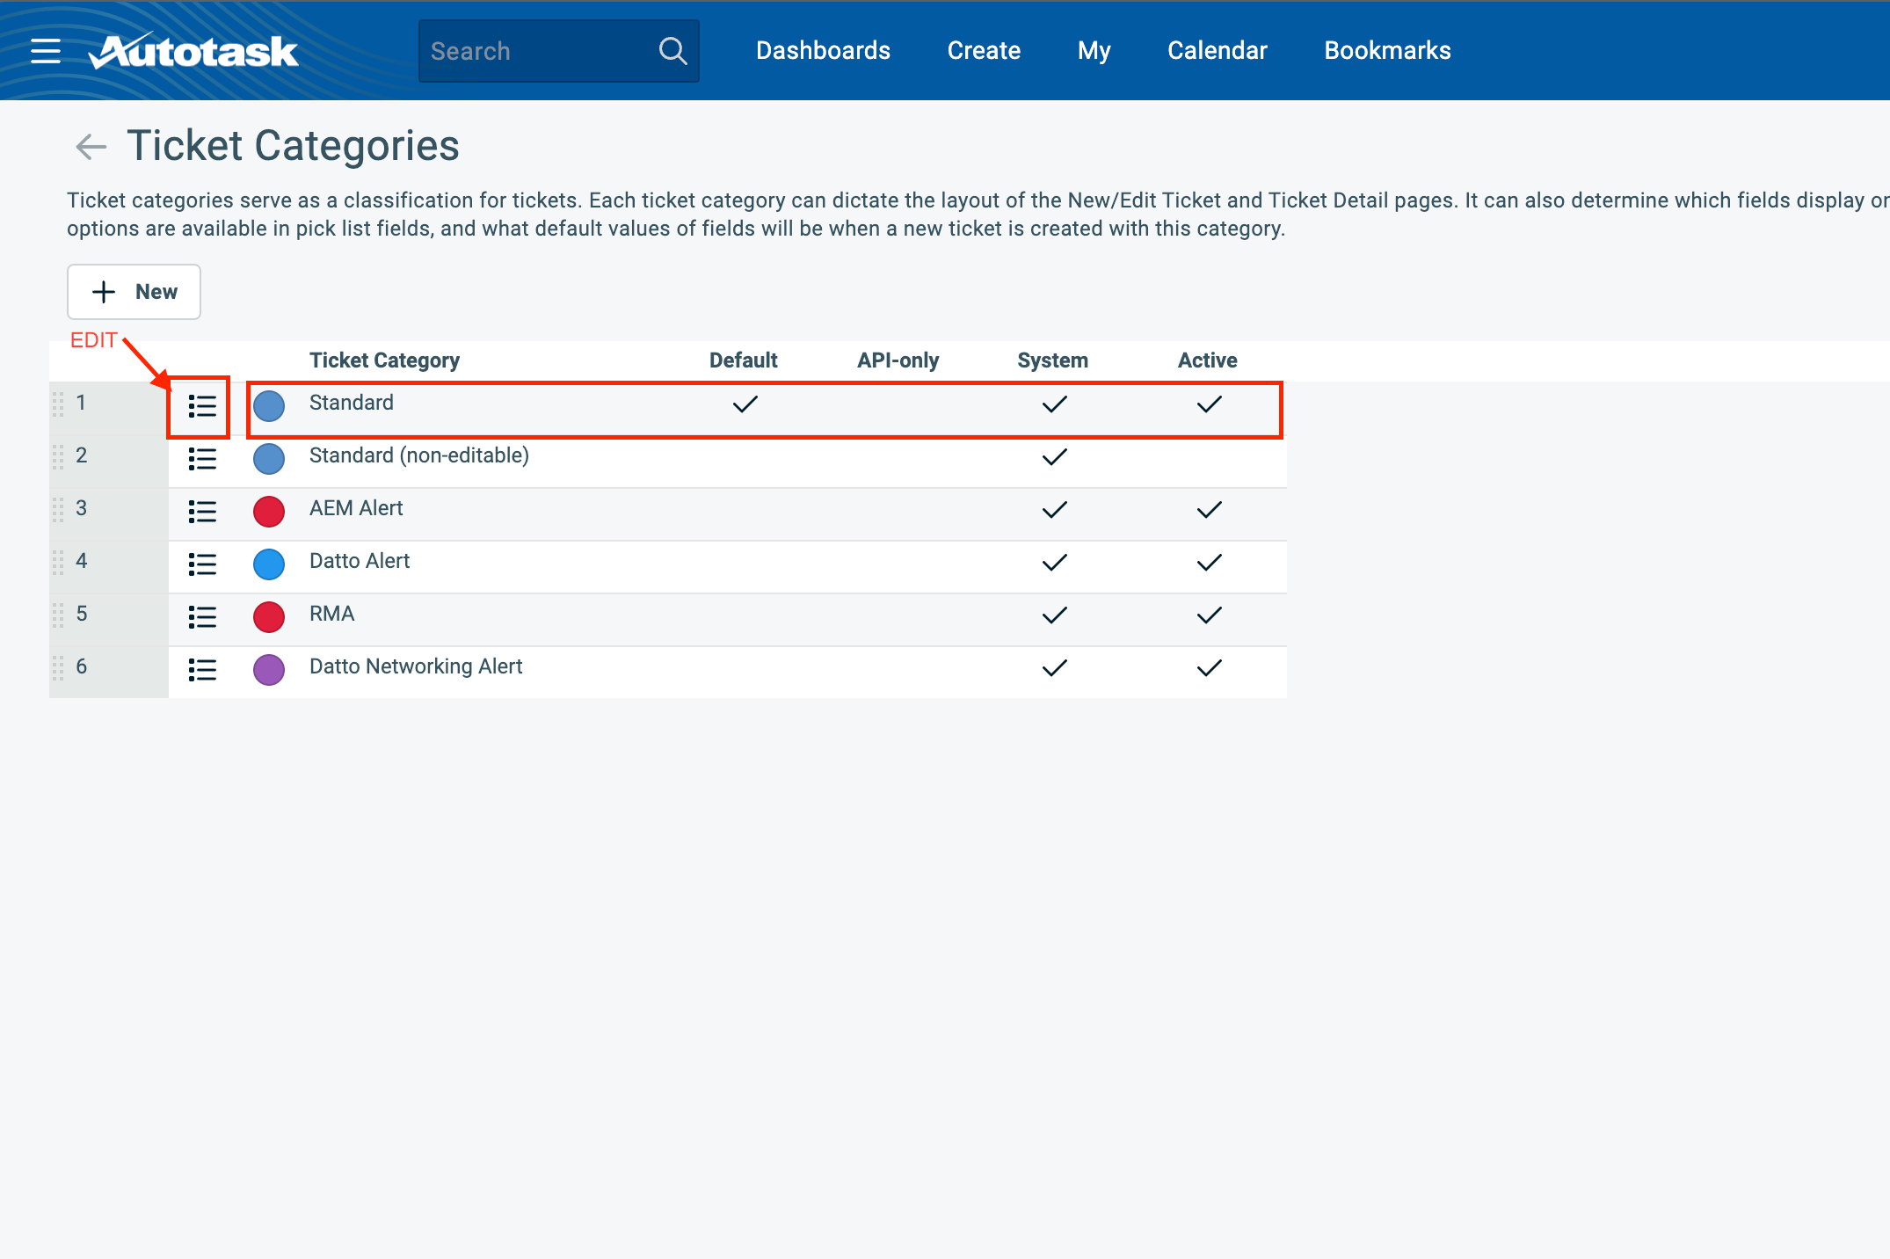
Task: Click Default checkmark in Standard row
Action: [745, 404]
